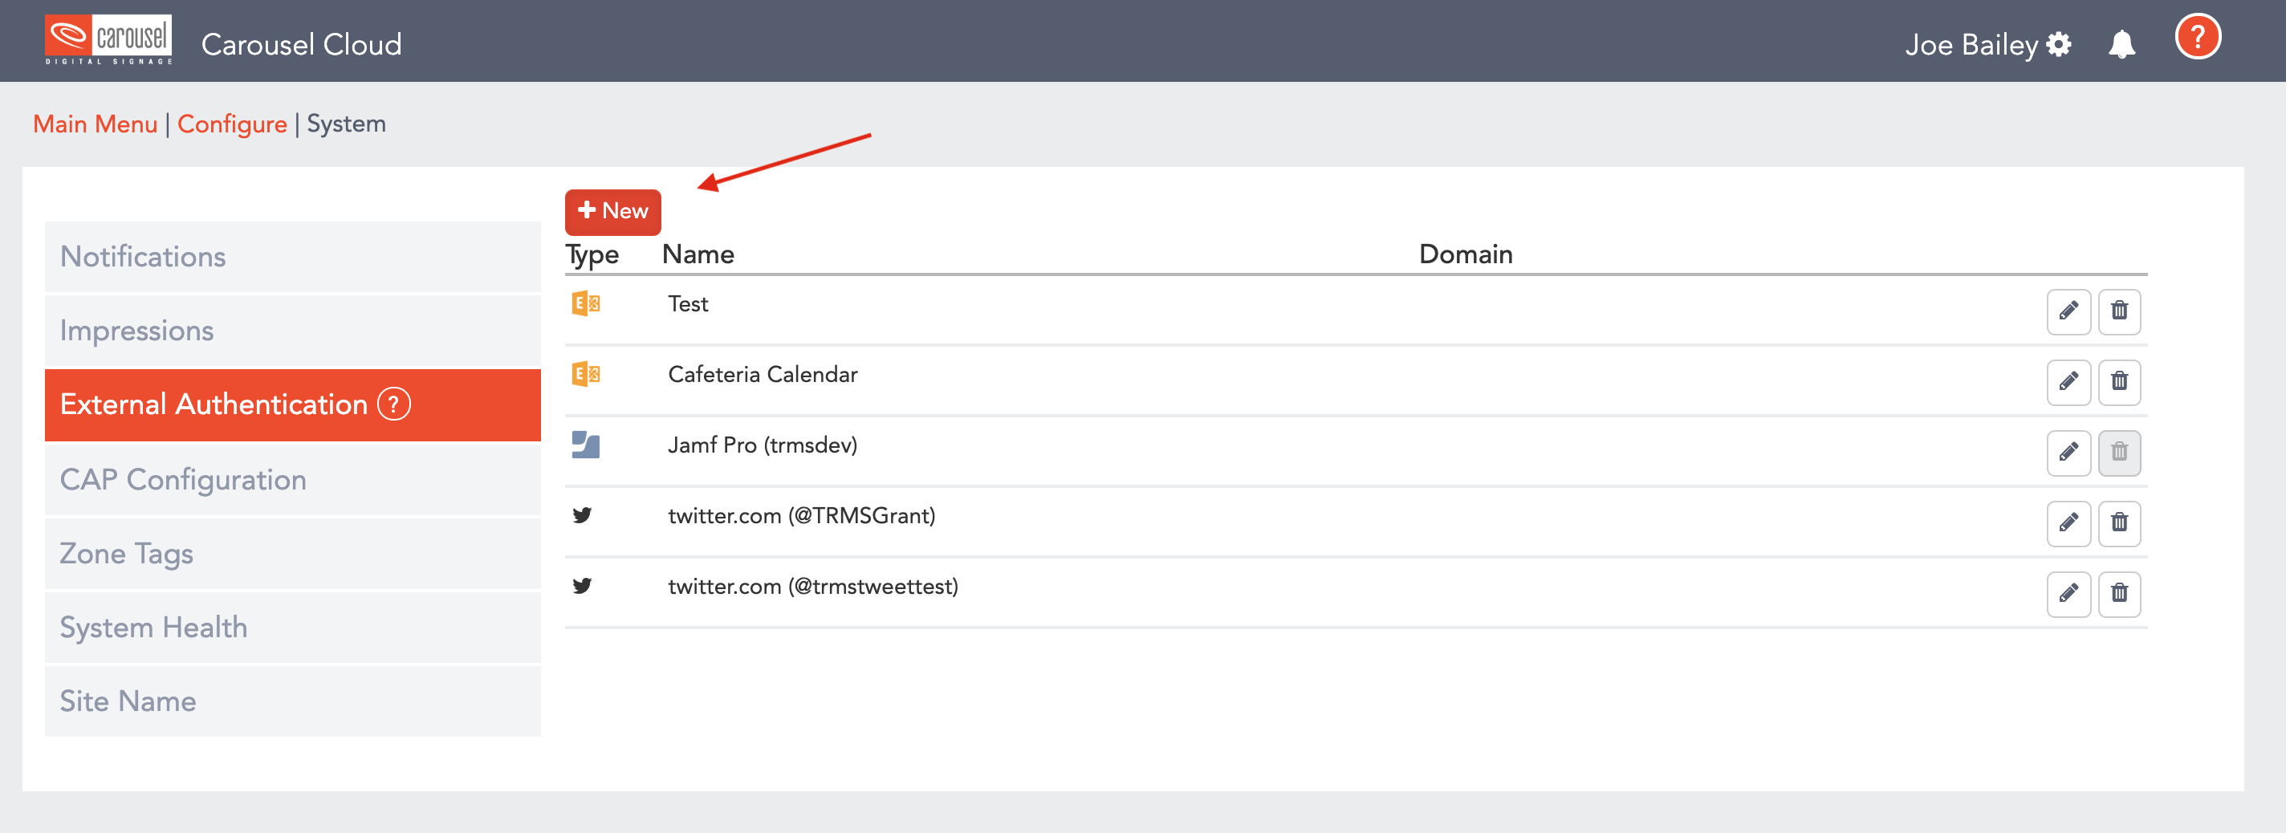The width and height of the screenshot is (2286, 833).
Task: Click the settings gear next to Joe Bailey
Action: click(2060, 43)
